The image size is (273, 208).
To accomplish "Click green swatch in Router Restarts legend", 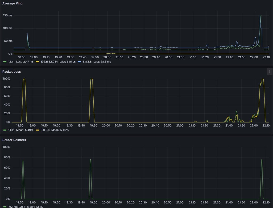I will tap(5, 207).
